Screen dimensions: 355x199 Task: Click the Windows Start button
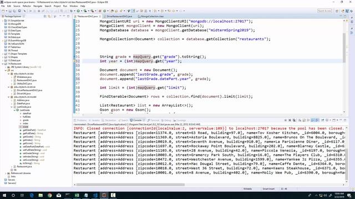click(x=4, y=195)
